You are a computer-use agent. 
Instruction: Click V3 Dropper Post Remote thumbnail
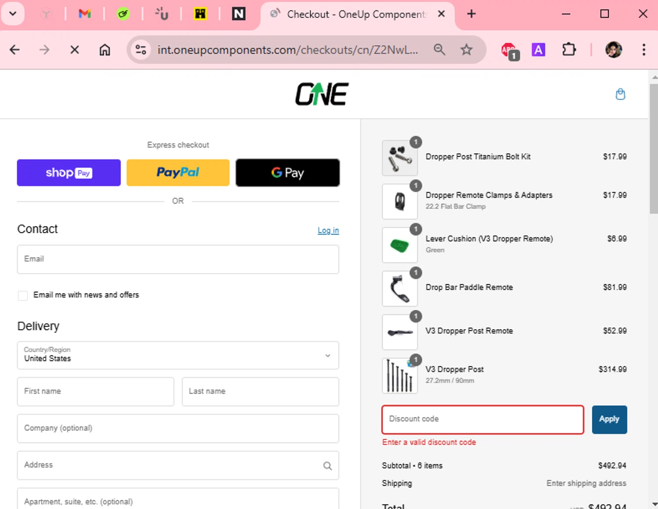pos(400,332)
